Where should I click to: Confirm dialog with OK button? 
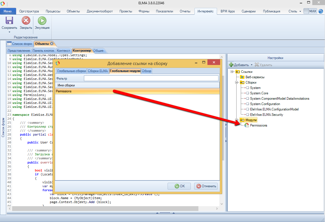pos(179,186)
